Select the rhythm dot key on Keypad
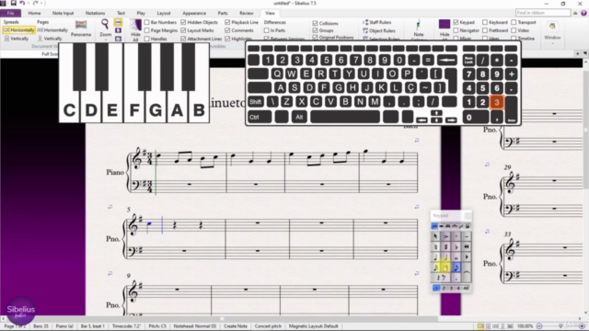The height and width of the screenshot is (331, 589). tap(456, 278)
